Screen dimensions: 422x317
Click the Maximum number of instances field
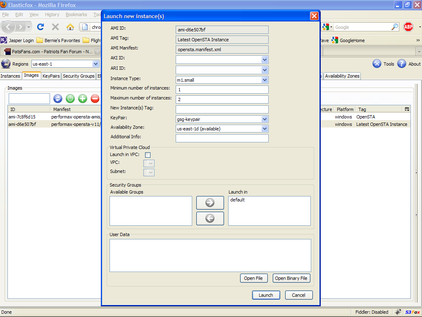click(x=222, y=99)
